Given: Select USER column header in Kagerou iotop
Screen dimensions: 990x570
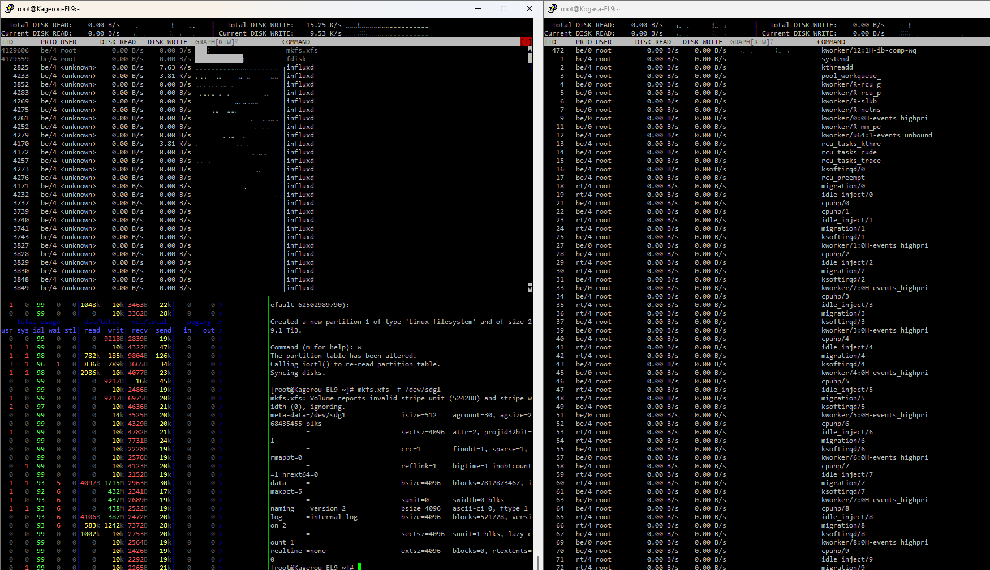Looking at the screenshot, I should 68,42.
